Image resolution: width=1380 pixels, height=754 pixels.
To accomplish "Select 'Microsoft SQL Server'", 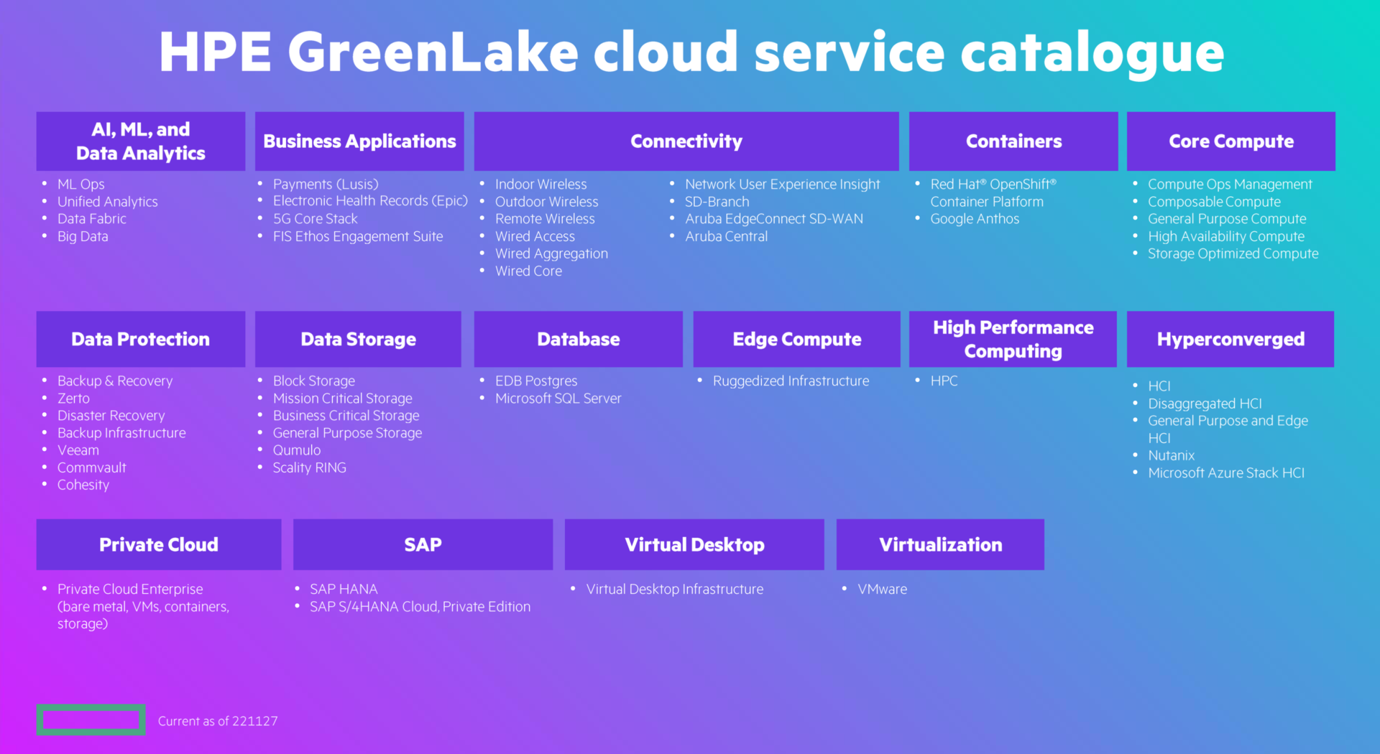I will [x=558, y=399].
